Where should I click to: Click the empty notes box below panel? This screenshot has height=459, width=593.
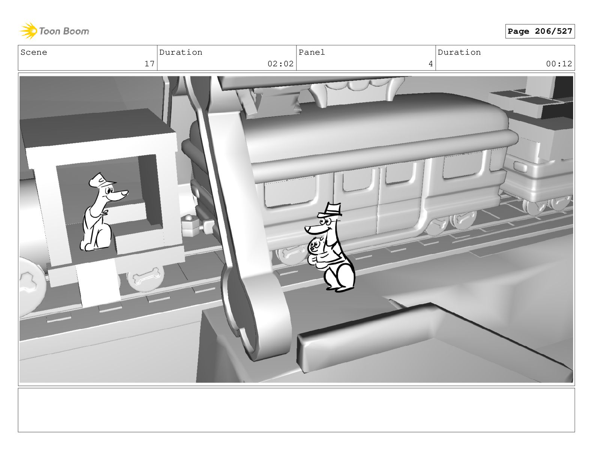[296, 410]
